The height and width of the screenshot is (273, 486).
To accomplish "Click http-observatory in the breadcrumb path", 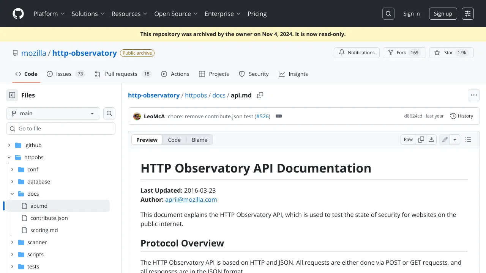I will tap(154, 95).
